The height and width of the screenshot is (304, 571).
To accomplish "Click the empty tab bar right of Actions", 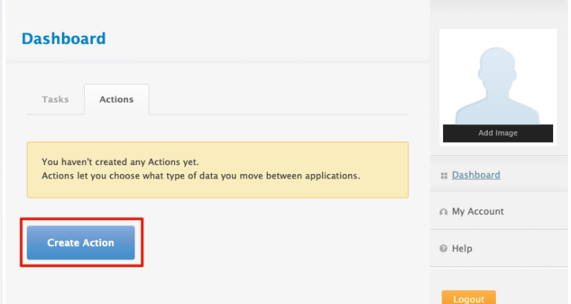I will (283, 100).
